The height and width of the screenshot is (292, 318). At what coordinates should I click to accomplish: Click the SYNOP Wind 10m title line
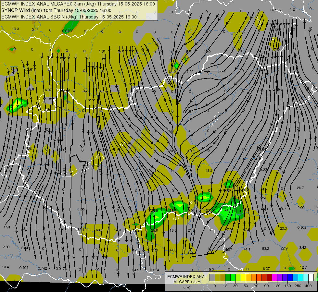(57, 10)
